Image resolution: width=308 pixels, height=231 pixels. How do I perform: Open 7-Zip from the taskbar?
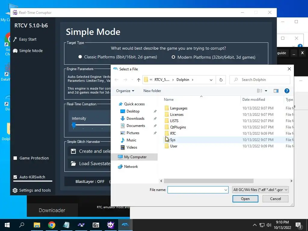point(96,225)
